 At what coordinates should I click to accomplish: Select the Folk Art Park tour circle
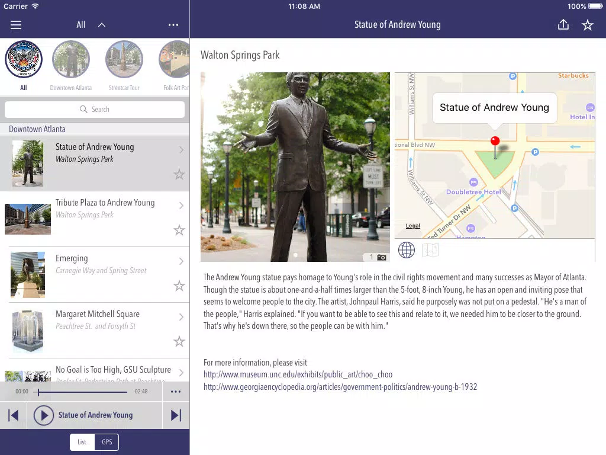(x=175, y=59)
